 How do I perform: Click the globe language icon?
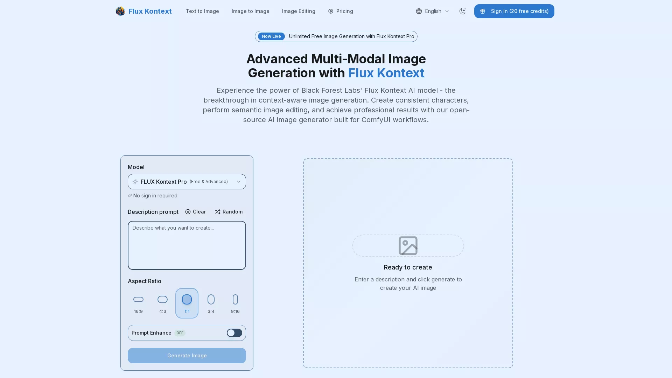coord(419,11)
